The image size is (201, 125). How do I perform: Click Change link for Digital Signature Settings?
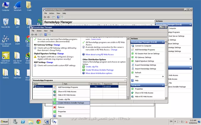pyautogui.click(x=60, y=53)
